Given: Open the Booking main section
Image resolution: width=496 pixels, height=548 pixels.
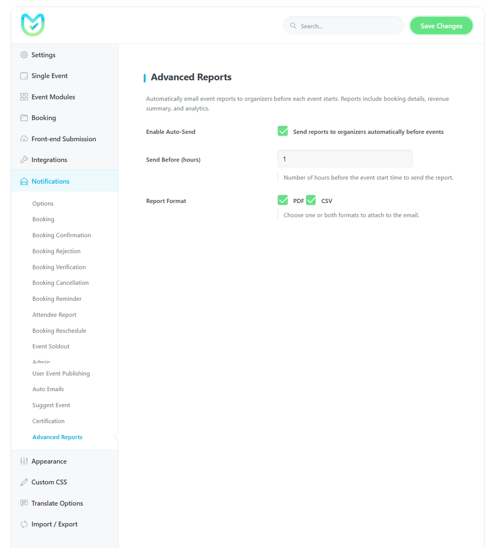Looking at the screenshot, I should pyautogui.click(x=65, y=118).
